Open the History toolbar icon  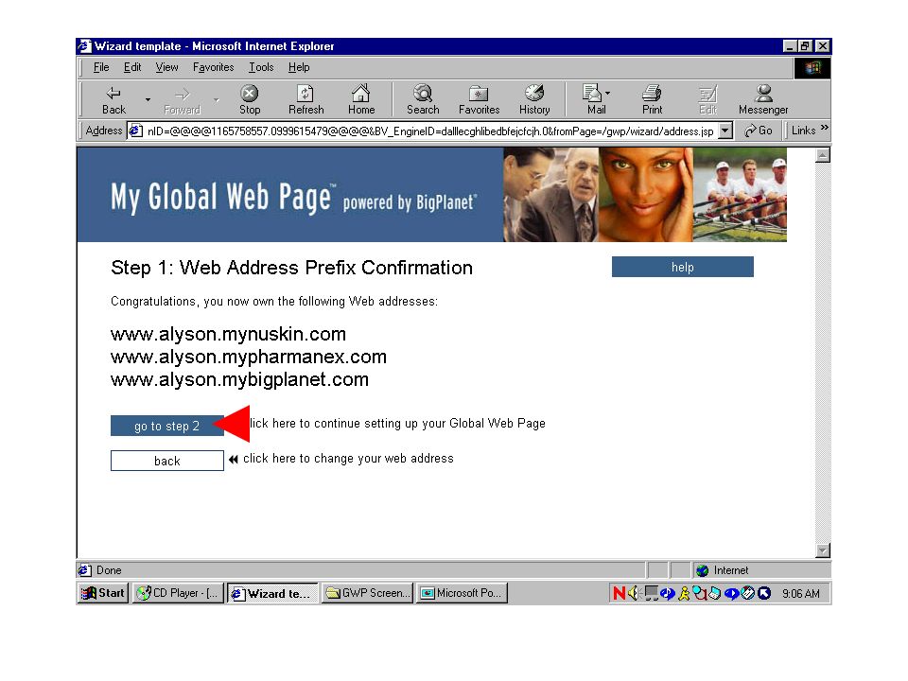click(x=533, y=93)
